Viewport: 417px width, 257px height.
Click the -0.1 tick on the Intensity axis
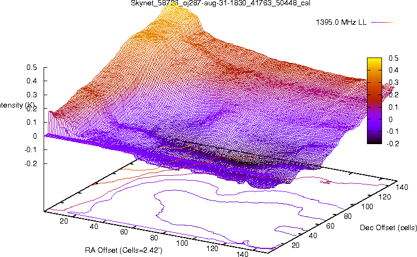[x=31, y=150]
